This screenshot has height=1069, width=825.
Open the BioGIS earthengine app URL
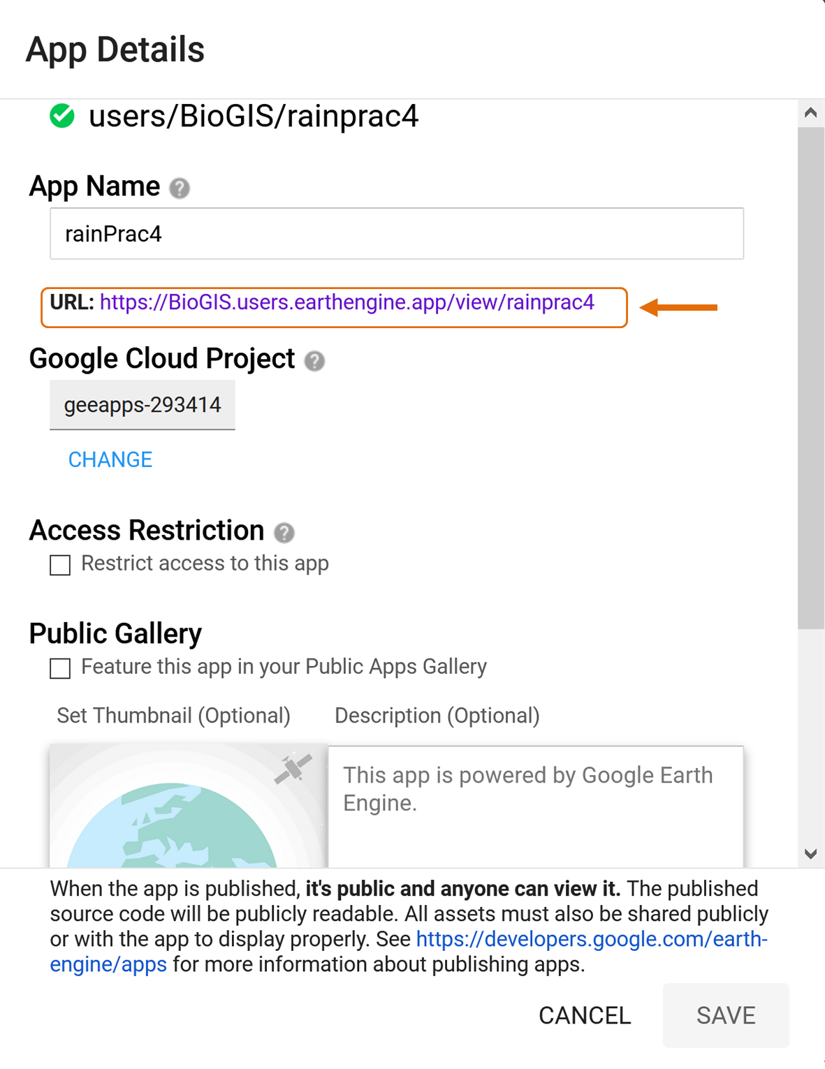[x=346, y=302]
